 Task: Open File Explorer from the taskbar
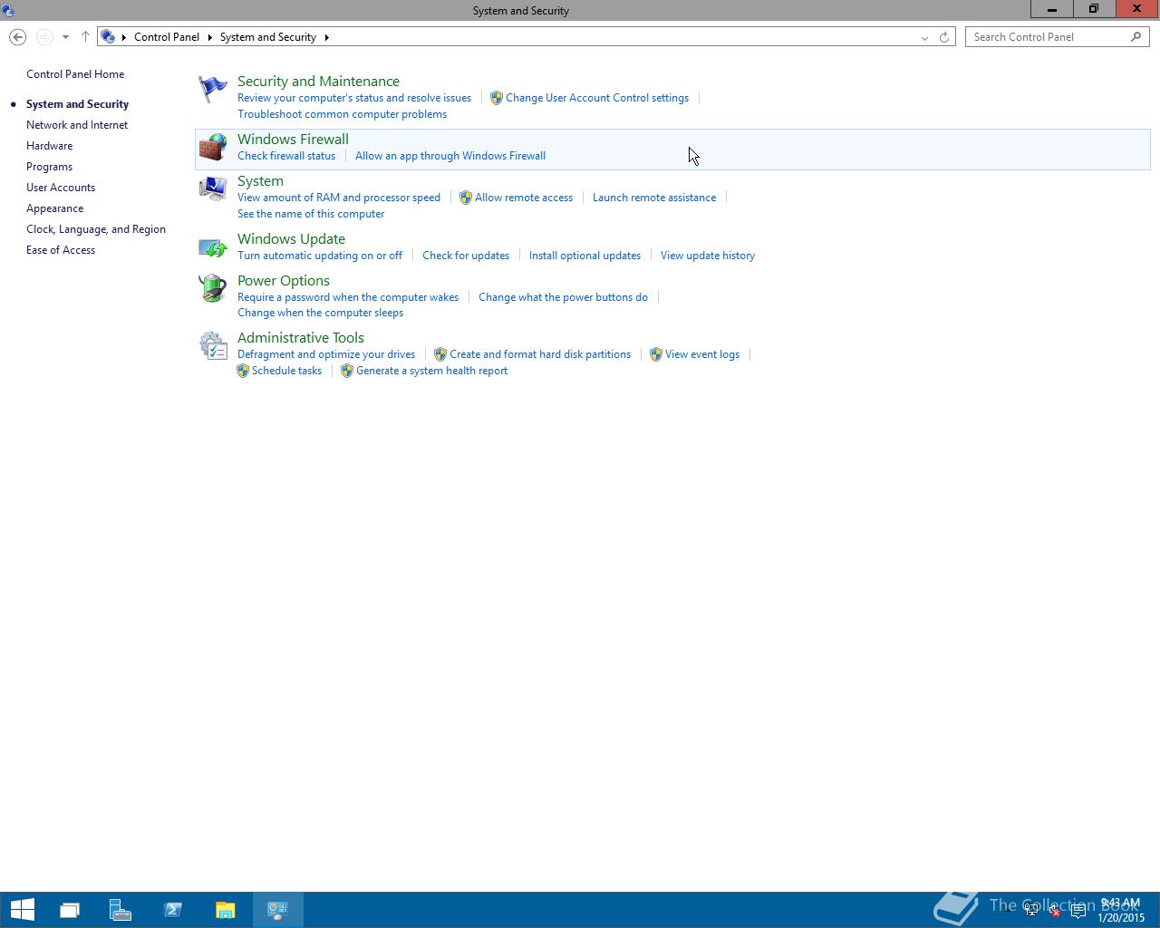tap(226, 910)
